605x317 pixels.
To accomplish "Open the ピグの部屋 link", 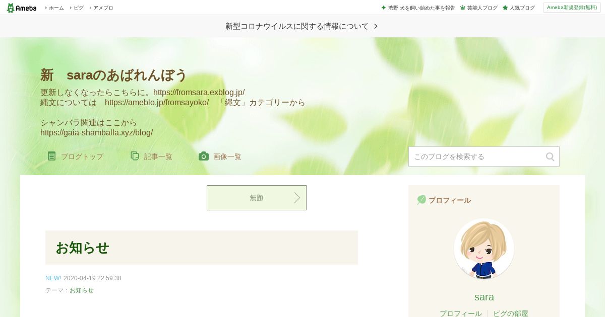I will tap(511, 313).
